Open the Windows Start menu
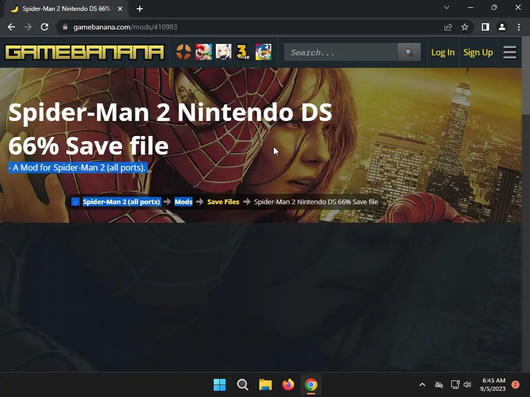The height and width of the screenshot is (397, 530). 219,385
